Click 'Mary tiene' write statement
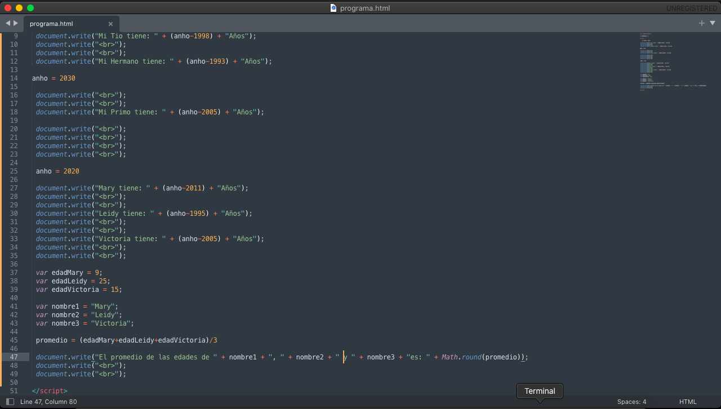721x409 pixels. click(143, 188)
